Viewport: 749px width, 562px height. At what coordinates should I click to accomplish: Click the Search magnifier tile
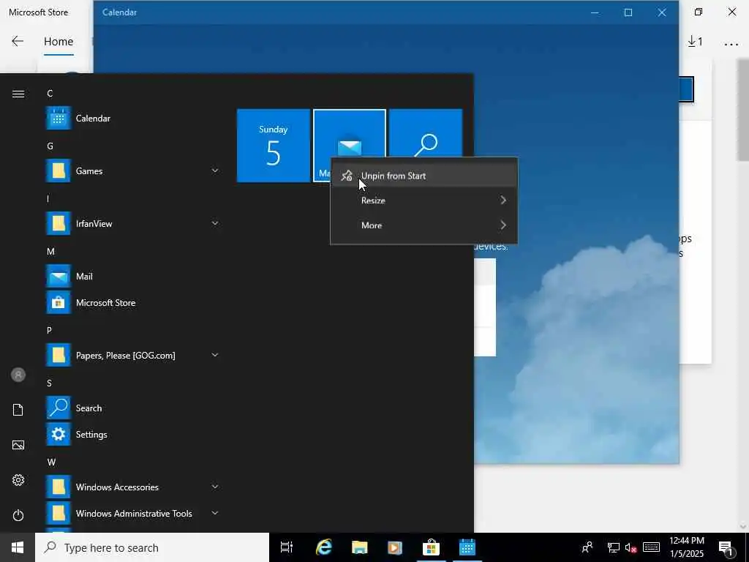click(426, 133)
